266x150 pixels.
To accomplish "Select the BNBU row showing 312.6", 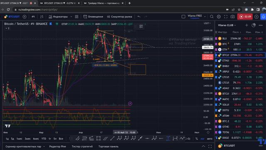I will click(240, 66).
